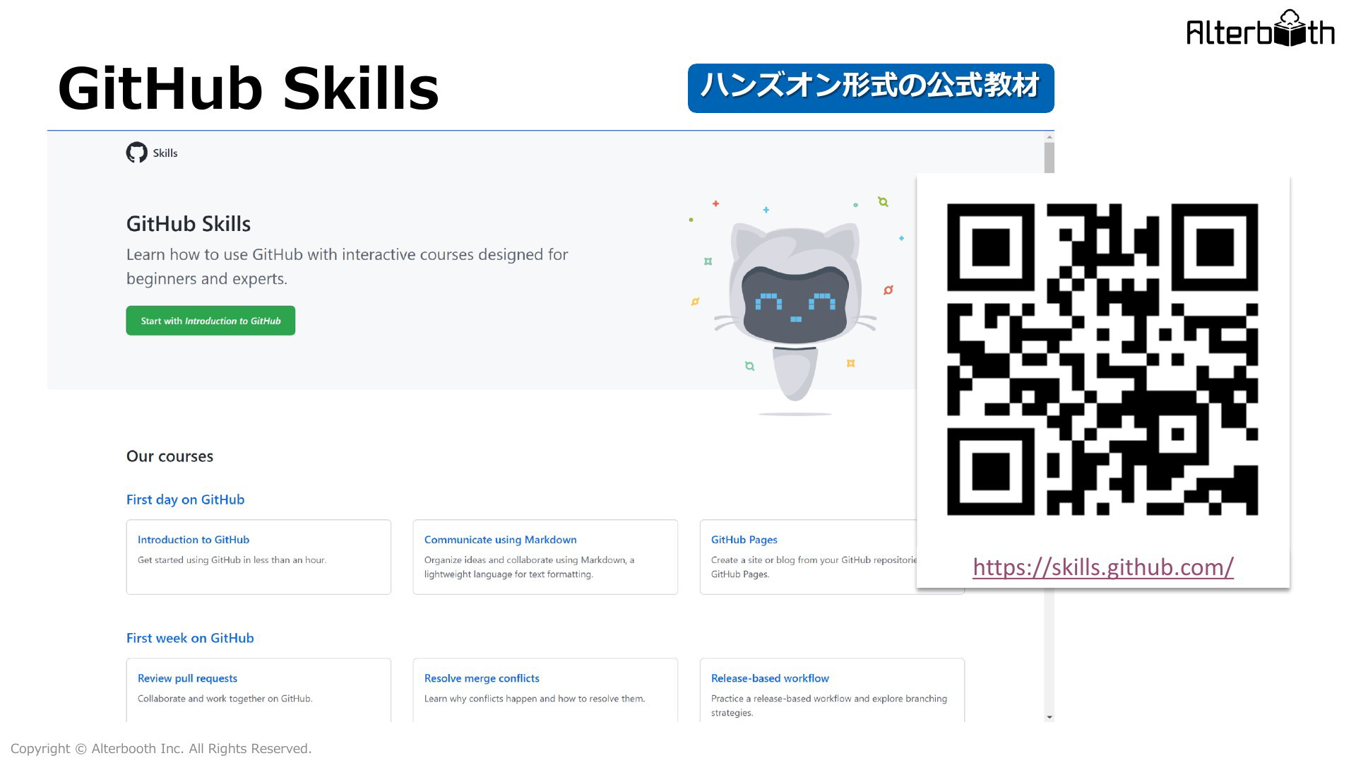This screenshot has width=1356, height=763.
Task: Open Communicate using Markdown course
Action: pyautogui.click(x=501, y=540)
